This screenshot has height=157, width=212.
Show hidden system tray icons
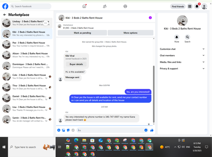click(175, 147)
